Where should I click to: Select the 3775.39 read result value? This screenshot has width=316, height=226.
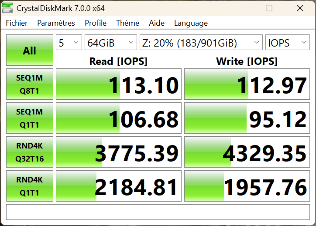click(119, 153)
